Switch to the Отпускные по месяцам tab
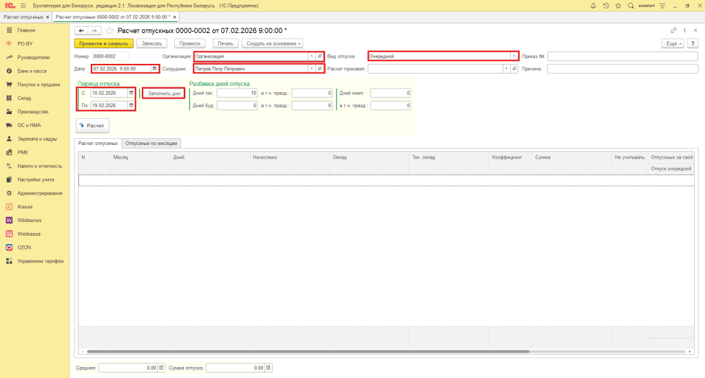 152,143
